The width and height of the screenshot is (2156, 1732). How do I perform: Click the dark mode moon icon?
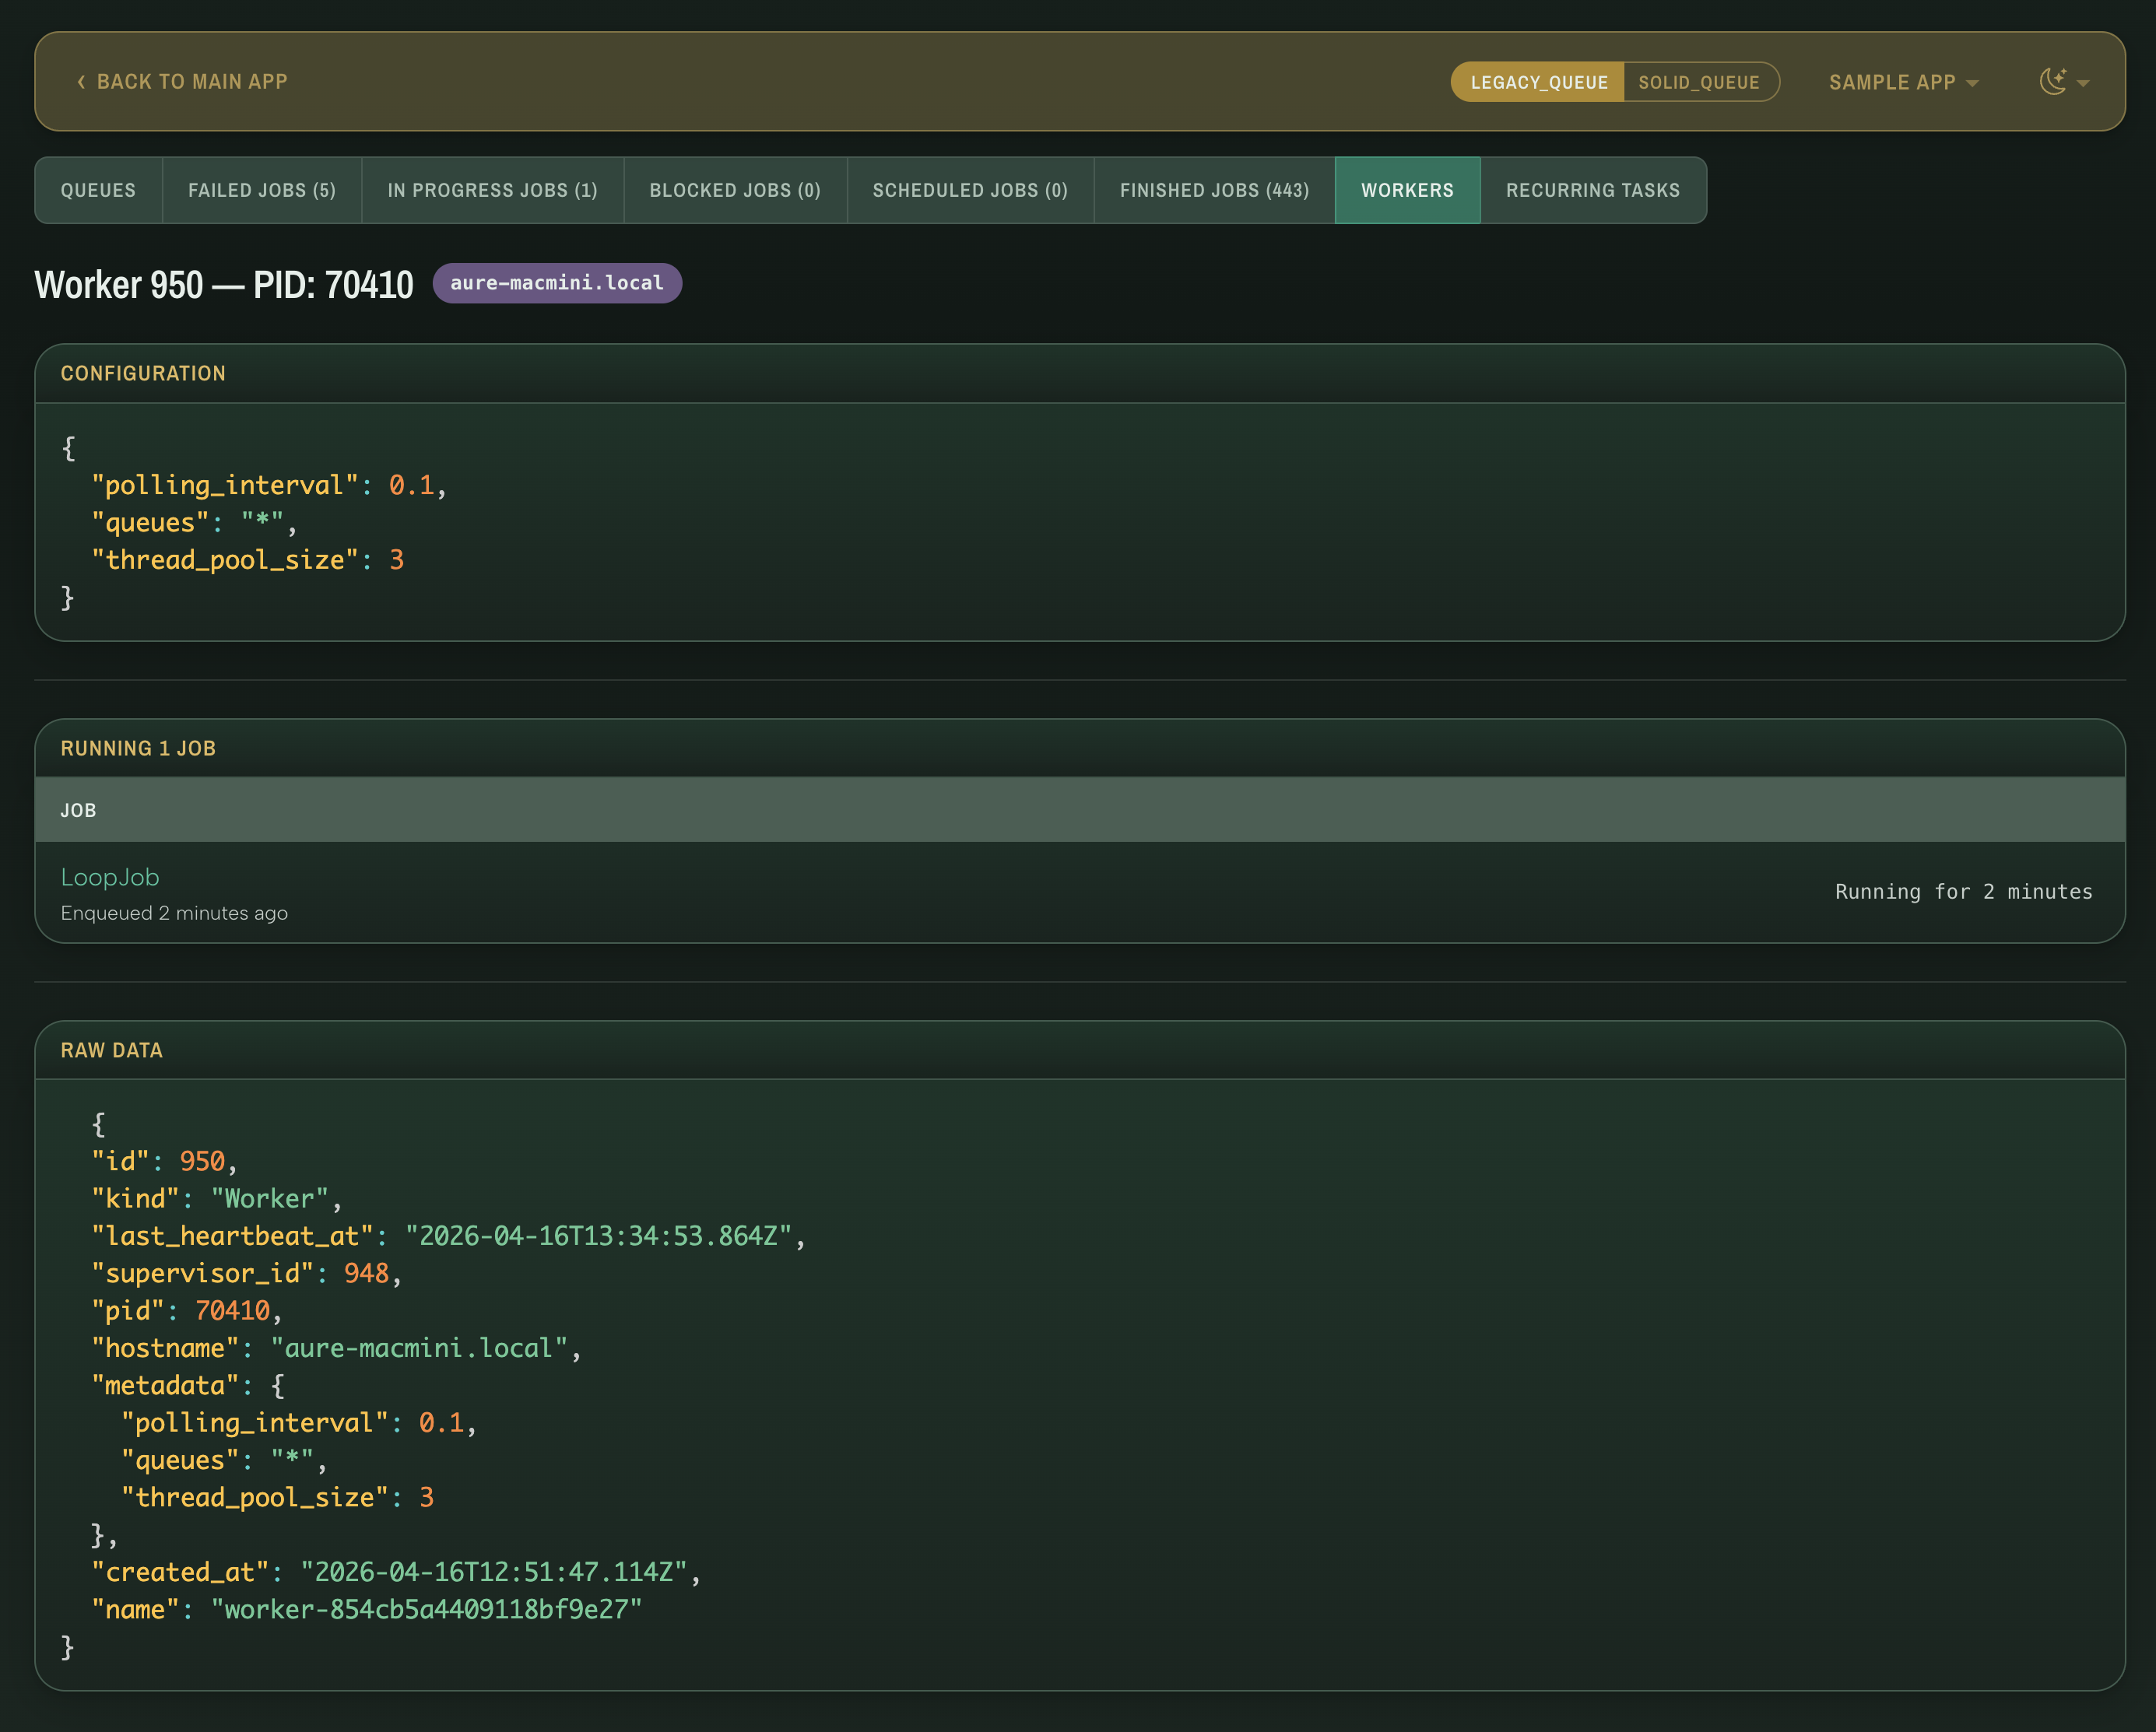[x=2055, y=82]
